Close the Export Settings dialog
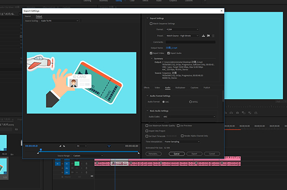The height and width of the screenshot is (190, 287). [x=221, y=11]
